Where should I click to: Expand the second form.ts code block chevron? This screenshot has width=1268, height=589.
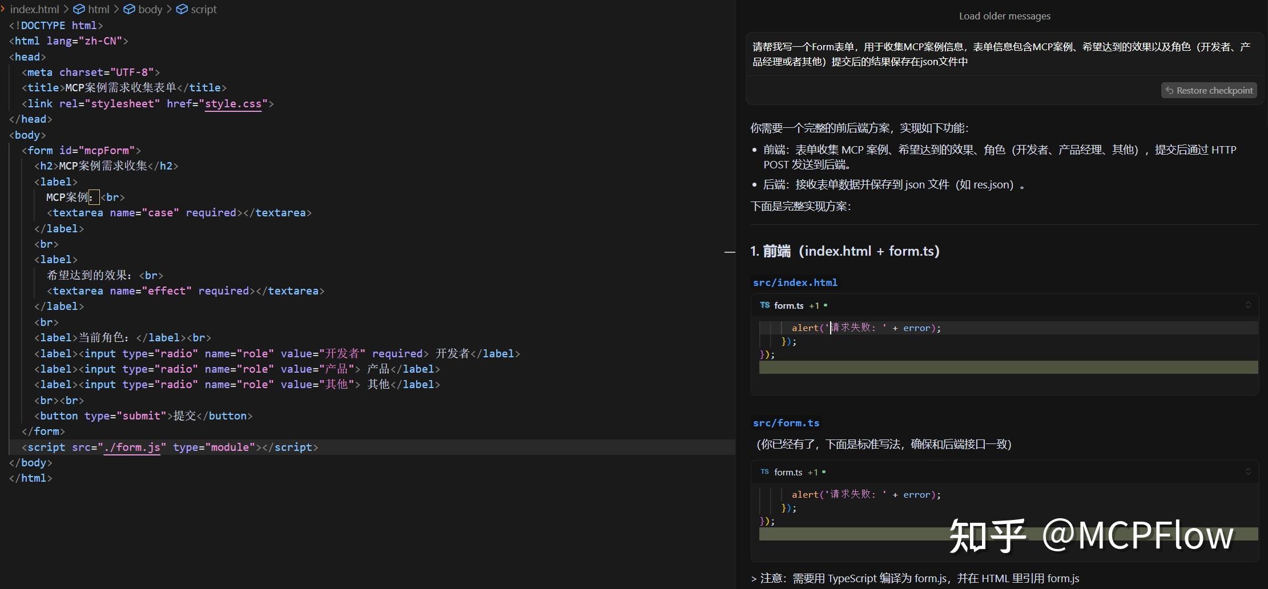pyautogui.click(x=1248, y=471)
